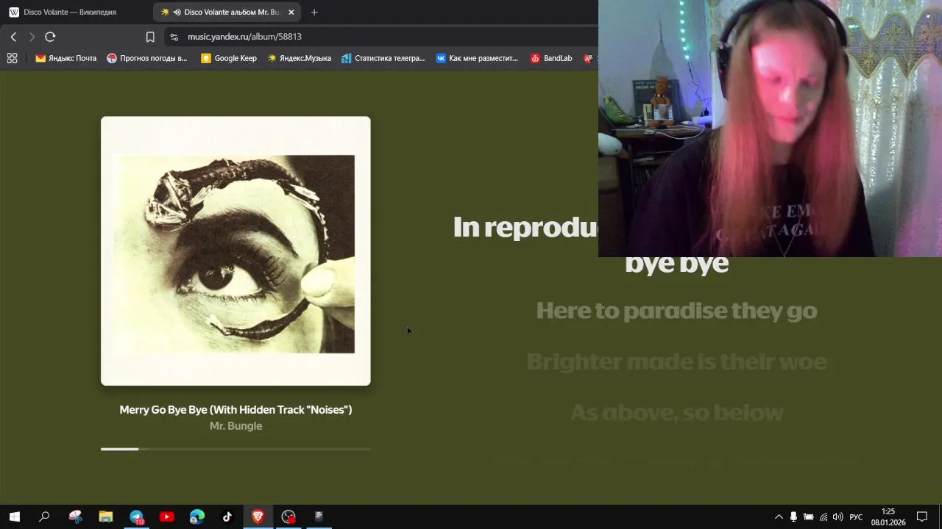Screen dimensions: 942x529
Task: Jump to lyric line Here to paradise they go
Action: (x=676, y=311)
